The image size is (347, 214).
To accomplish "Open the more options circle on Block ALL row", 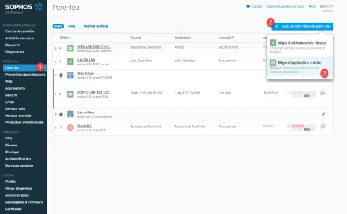I will click(x=323, y=127).
